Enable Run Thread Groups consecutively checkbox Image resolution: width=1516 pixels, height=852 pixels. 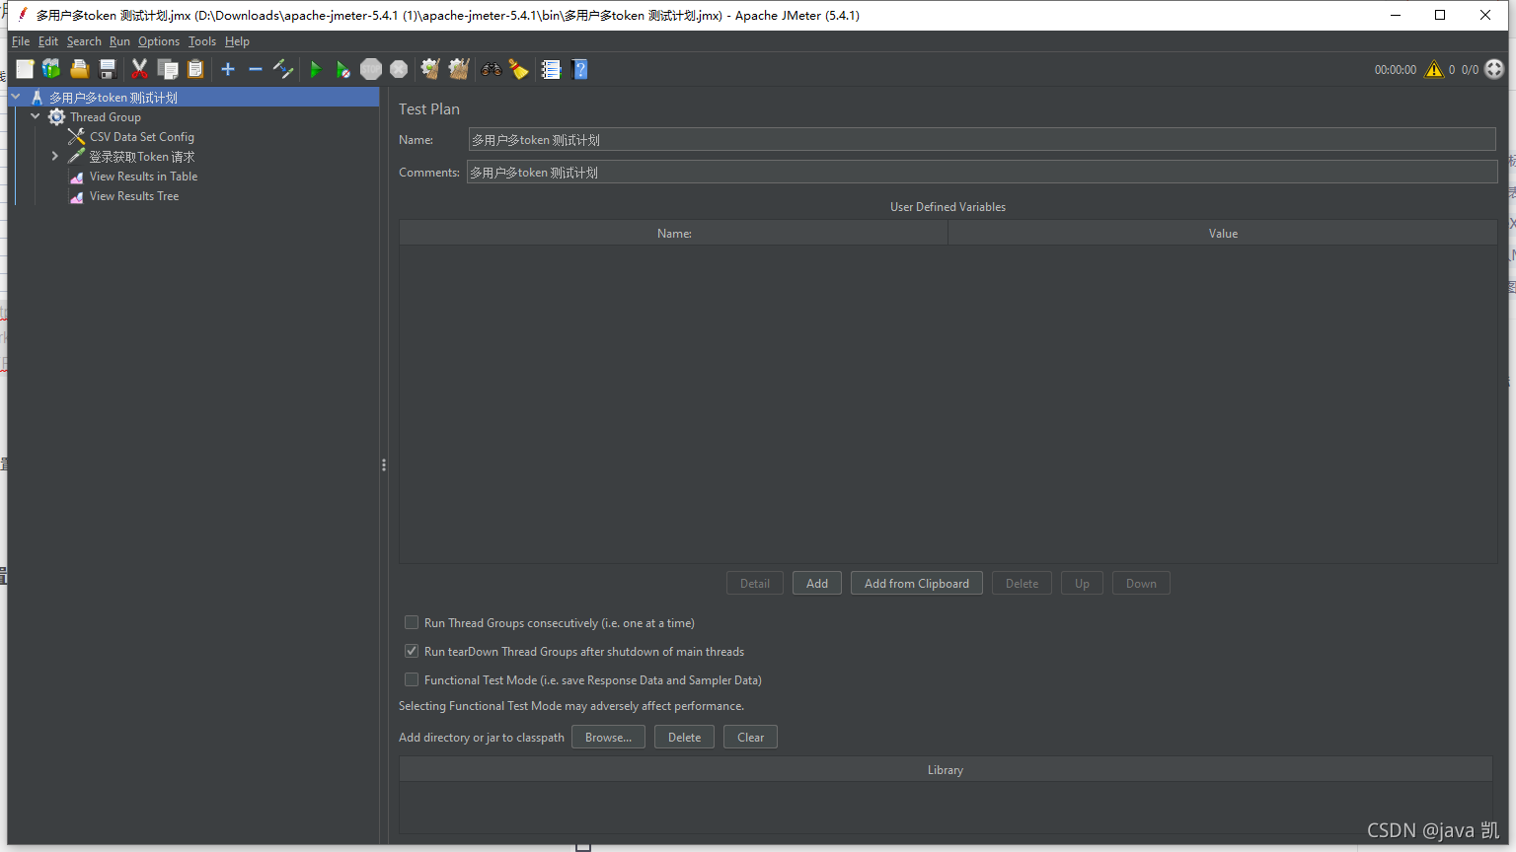point(412,622)
